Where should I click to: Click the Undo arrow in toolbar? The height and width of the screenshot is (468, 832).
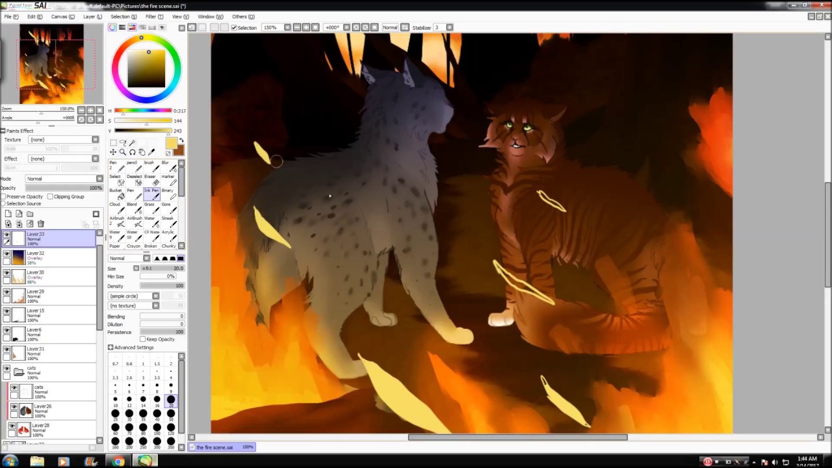coord(192,27)
